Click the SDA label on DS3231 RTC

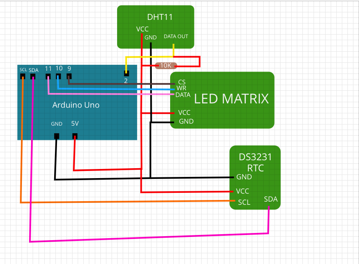[271, 199]
